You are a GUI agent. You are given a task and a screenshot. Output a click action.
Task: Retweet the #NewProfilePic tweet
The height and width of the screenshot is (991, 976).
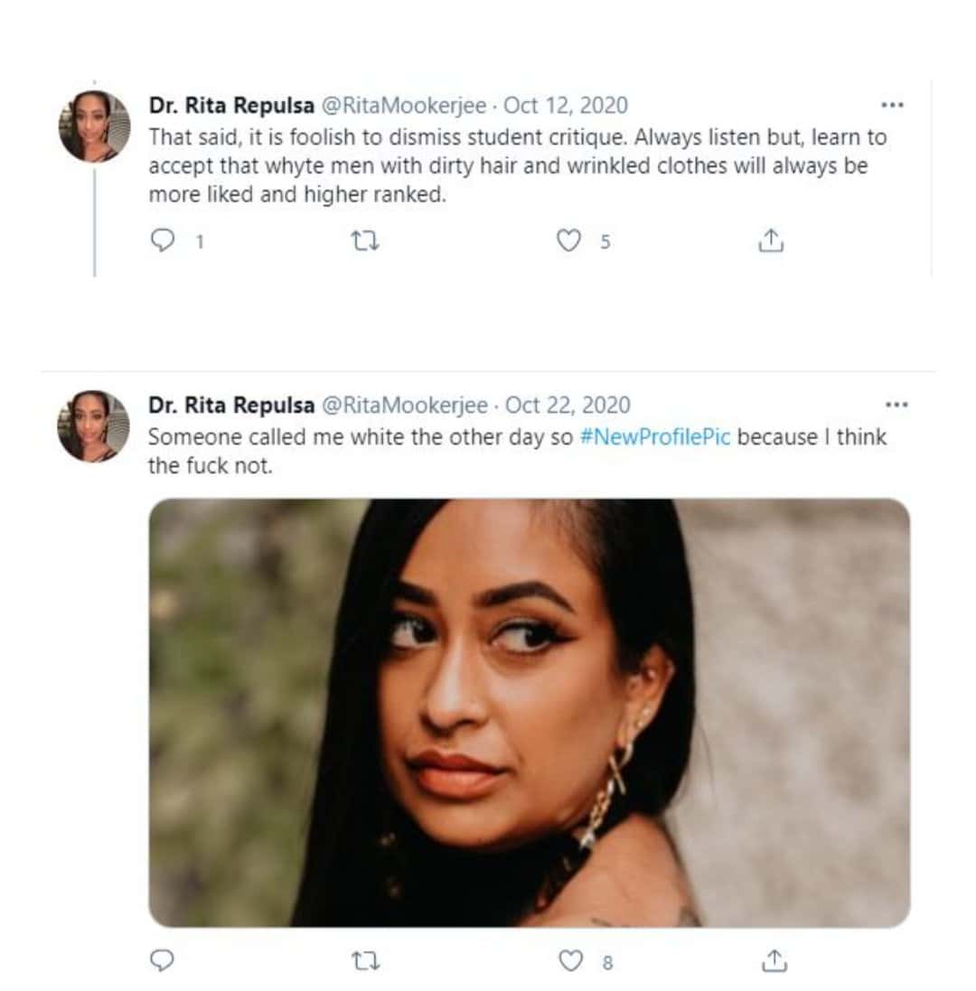click(x=366, y=961)
